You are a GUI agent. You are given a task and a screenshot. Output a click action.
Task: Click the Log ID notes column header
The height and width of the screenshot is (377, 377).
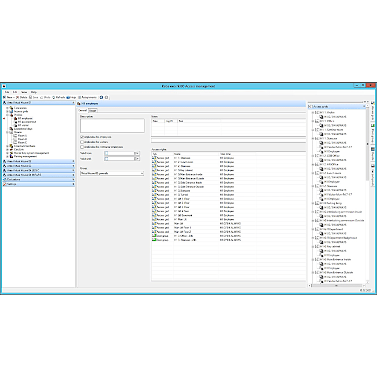tap(171, 121)
